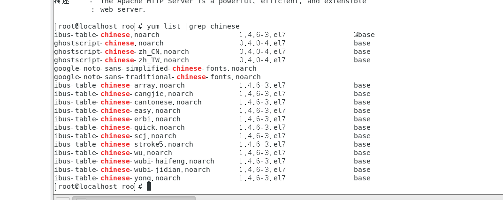Click the terminal cursor block at the last prompt
This screenshot has height=200, width=503.
pyautogui.click(x=149, y=186)
